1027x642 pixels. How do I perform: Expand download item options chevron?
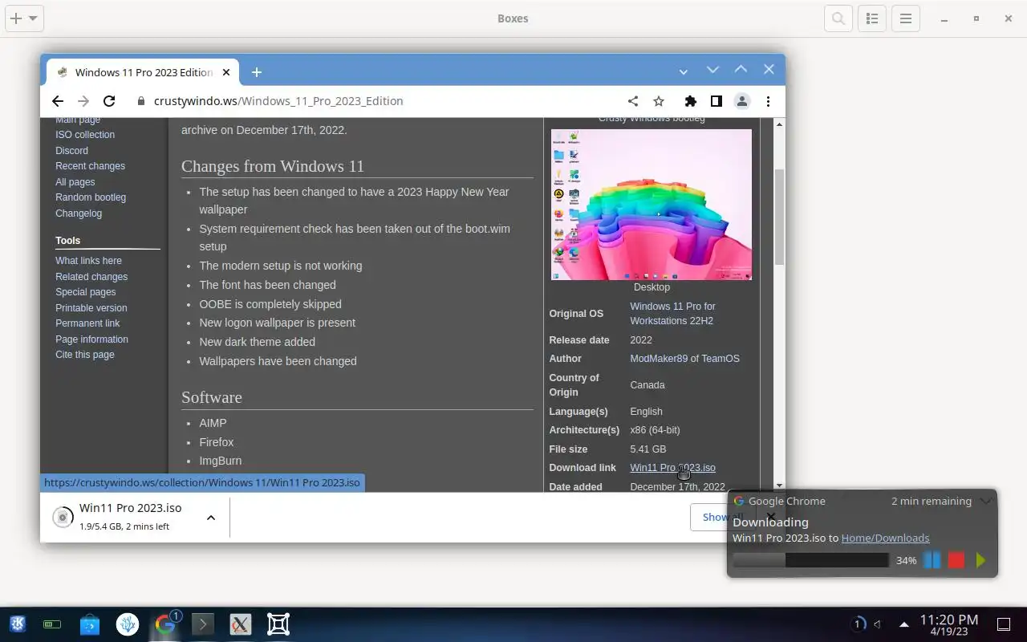tap(211, 518)
